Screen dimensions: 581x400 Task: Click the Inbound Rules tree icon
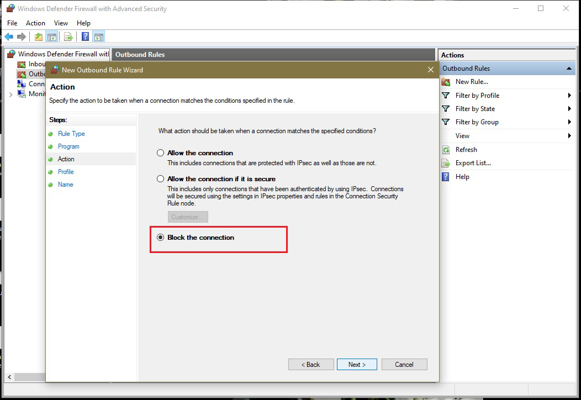pos(22,65)
